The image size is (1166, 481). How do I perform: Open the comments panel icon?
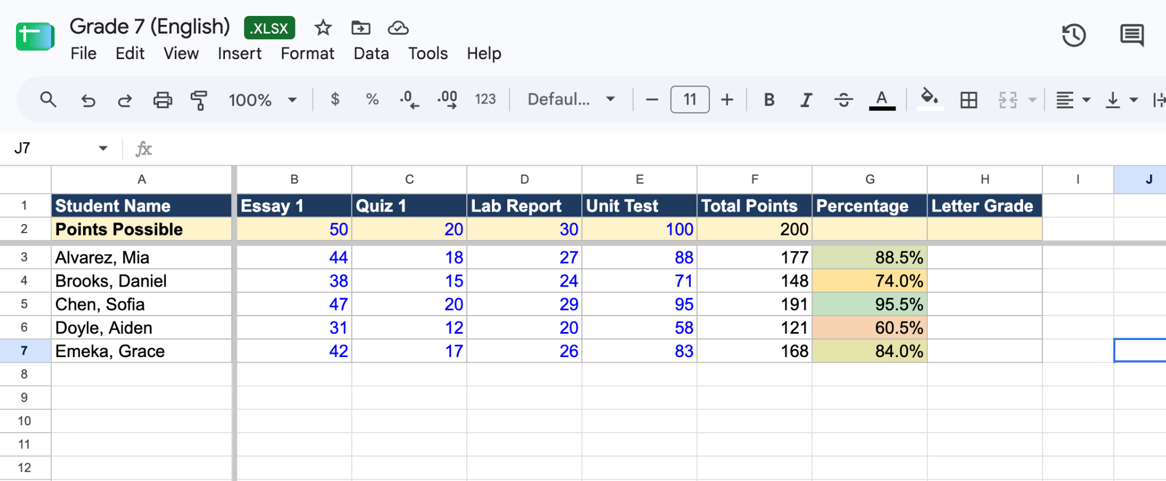1132,35
